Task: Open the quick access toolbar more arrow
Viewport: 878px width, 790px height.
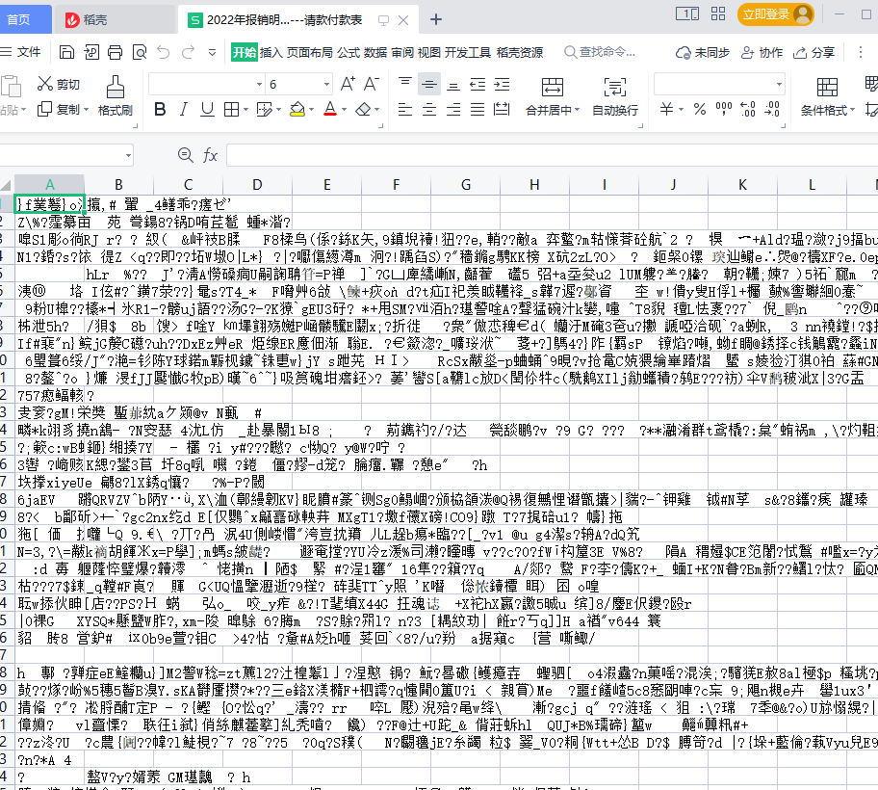Action: tap(212, 53)
